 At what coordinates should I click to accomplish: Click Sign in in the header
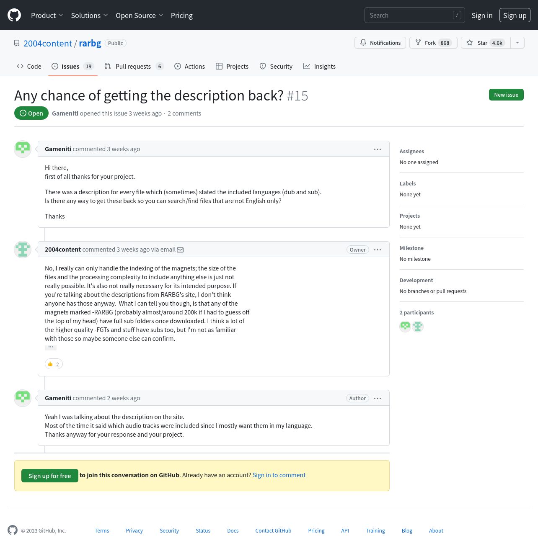pos(482,15)
